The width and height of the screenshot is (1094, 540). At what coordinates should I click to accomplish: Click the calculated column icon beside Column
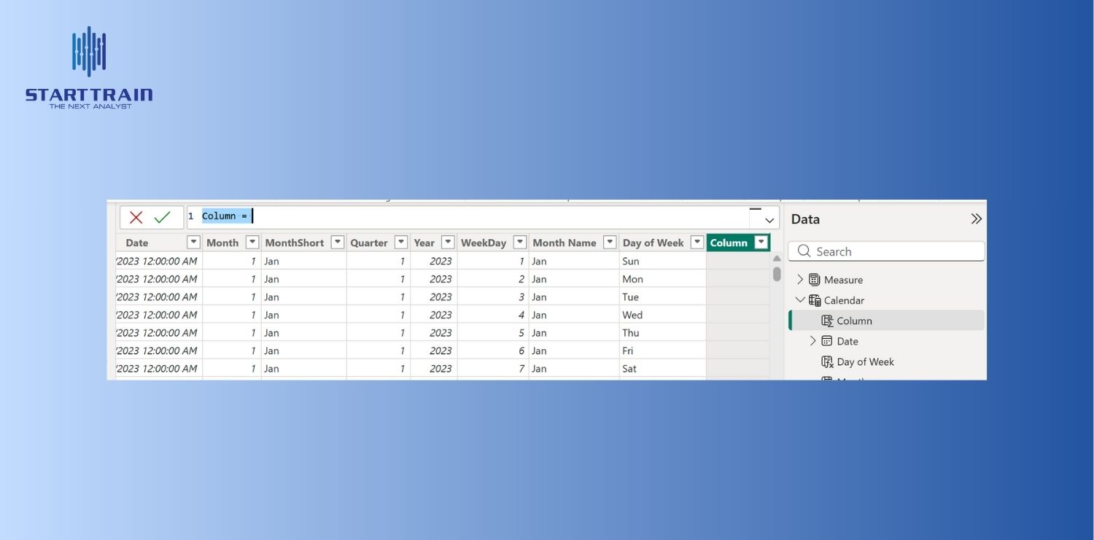(x=828, y=321)
